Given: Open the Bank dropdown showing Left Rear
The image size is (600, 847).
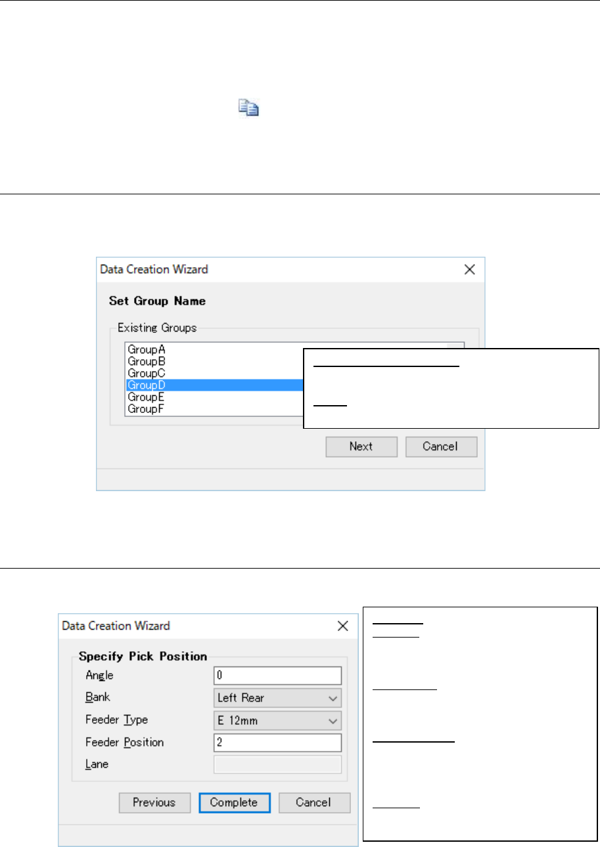Looking at the screenshot, I should [x=277, y=698].
